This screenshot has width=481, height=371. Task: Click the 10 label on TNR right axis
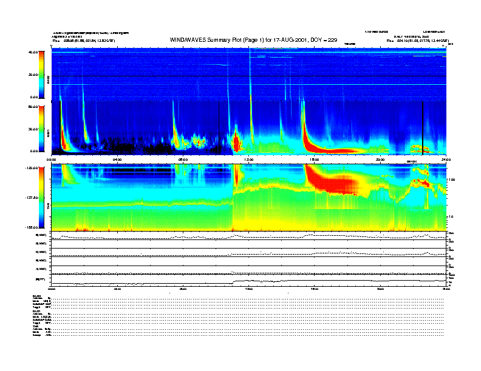tap(451, 216)
